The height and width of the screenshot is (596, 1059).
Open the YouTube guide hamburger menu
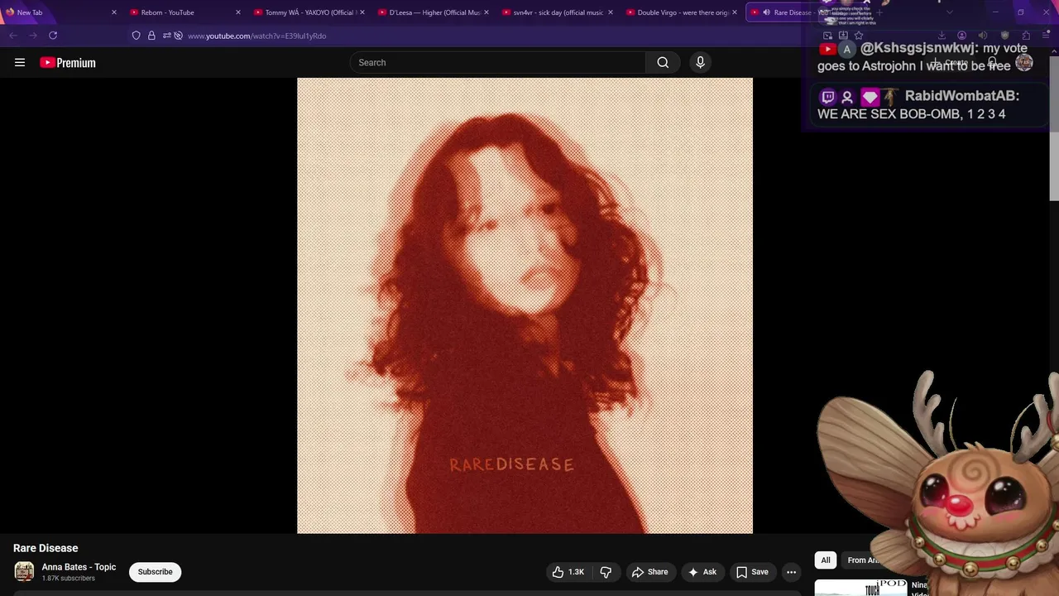[20, 62]
